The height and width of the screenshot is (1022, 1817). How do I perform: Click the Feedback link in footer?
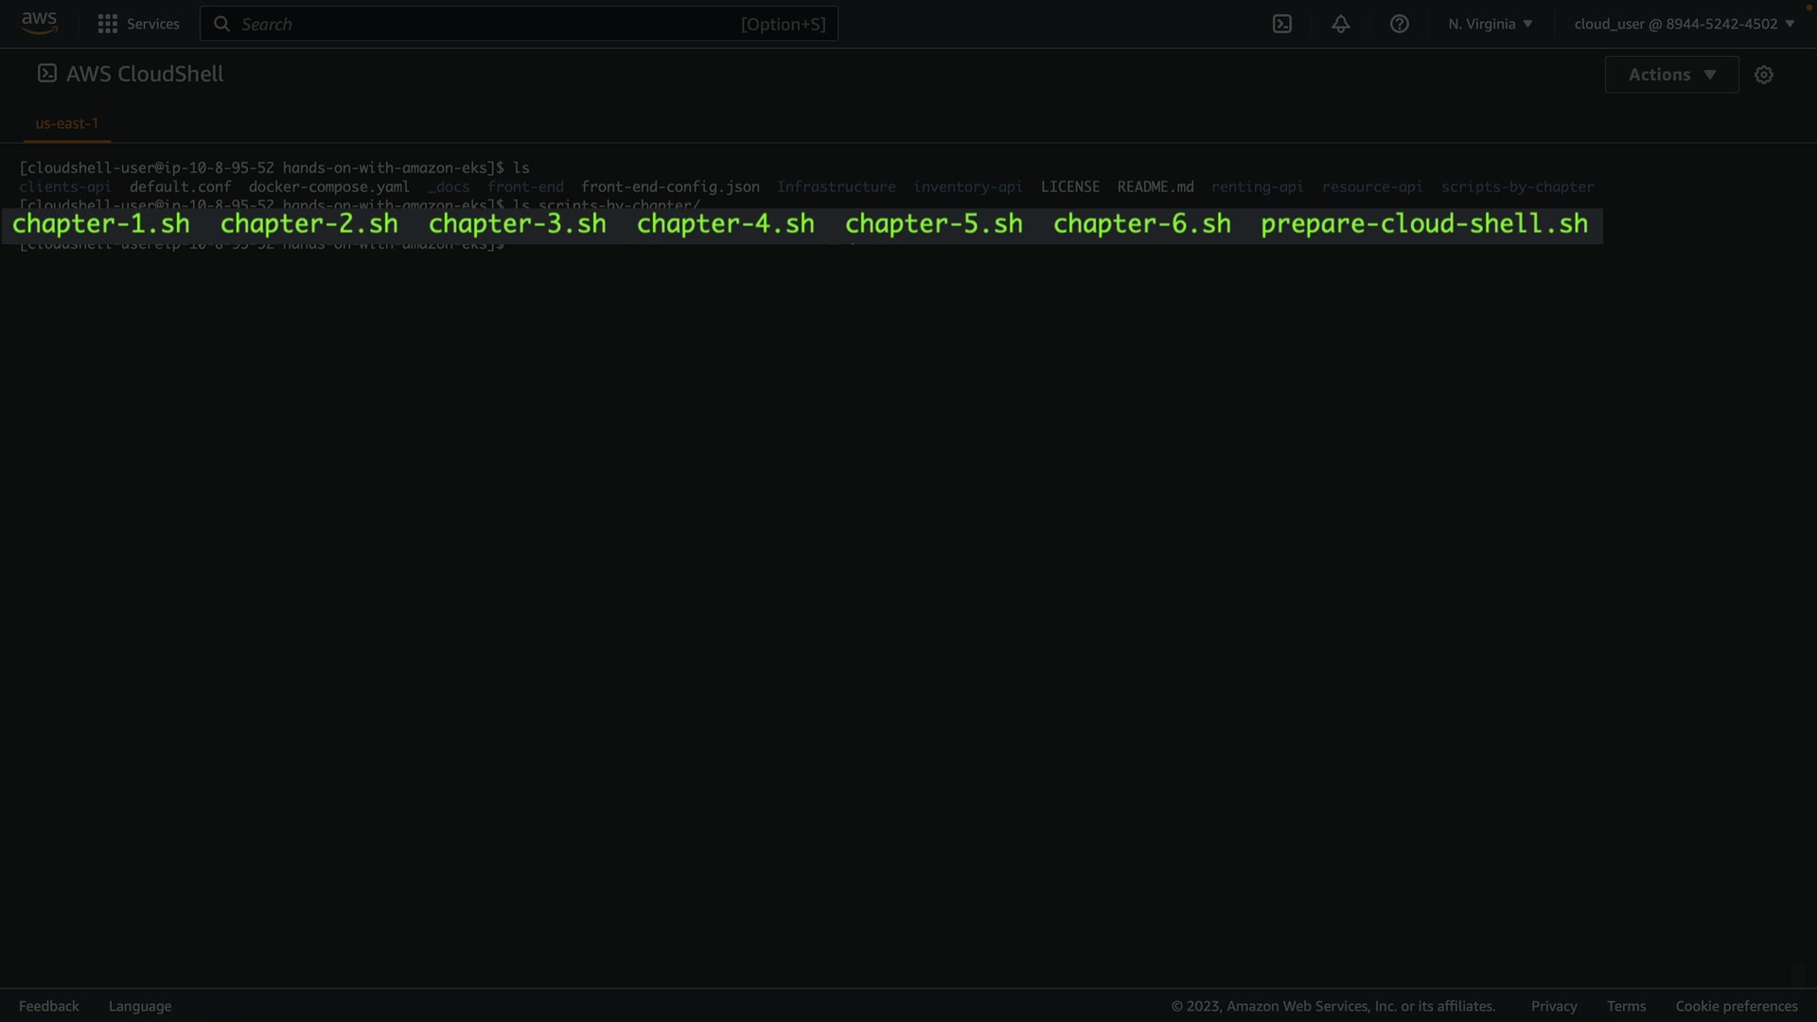(49, 1006)
